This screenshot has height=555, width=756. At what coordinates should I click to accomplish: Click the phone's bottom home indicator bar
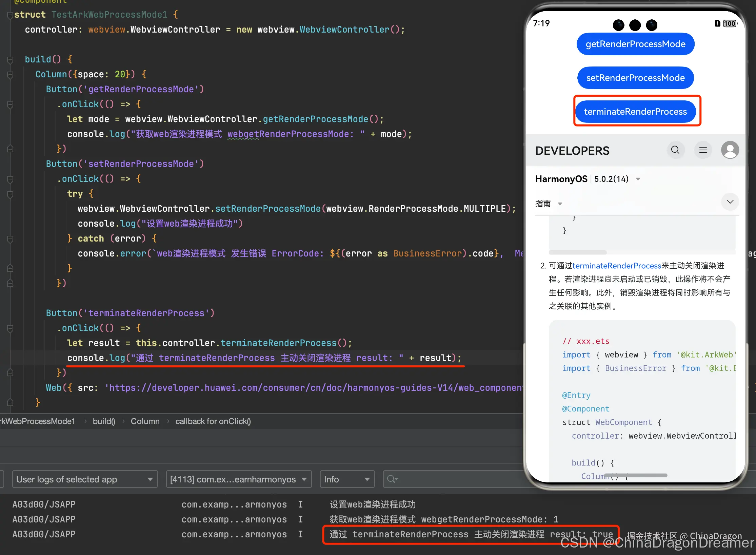coord(636,475)
